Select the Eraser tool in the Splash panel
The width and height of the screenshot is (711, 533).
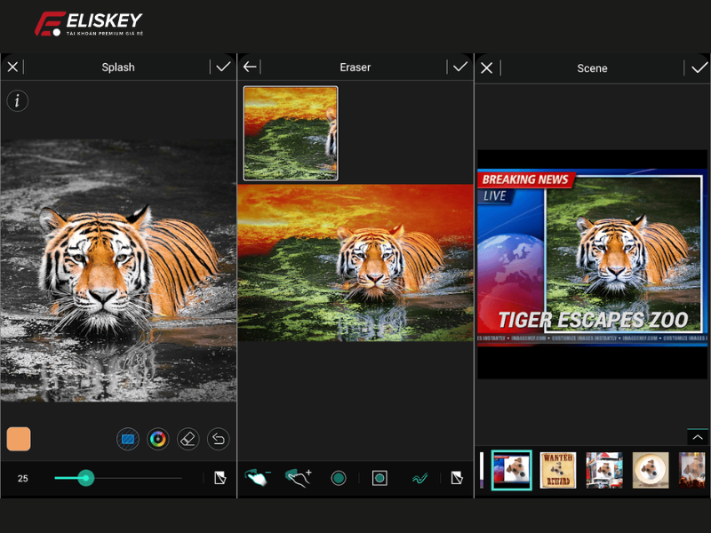tap(188, 439)
